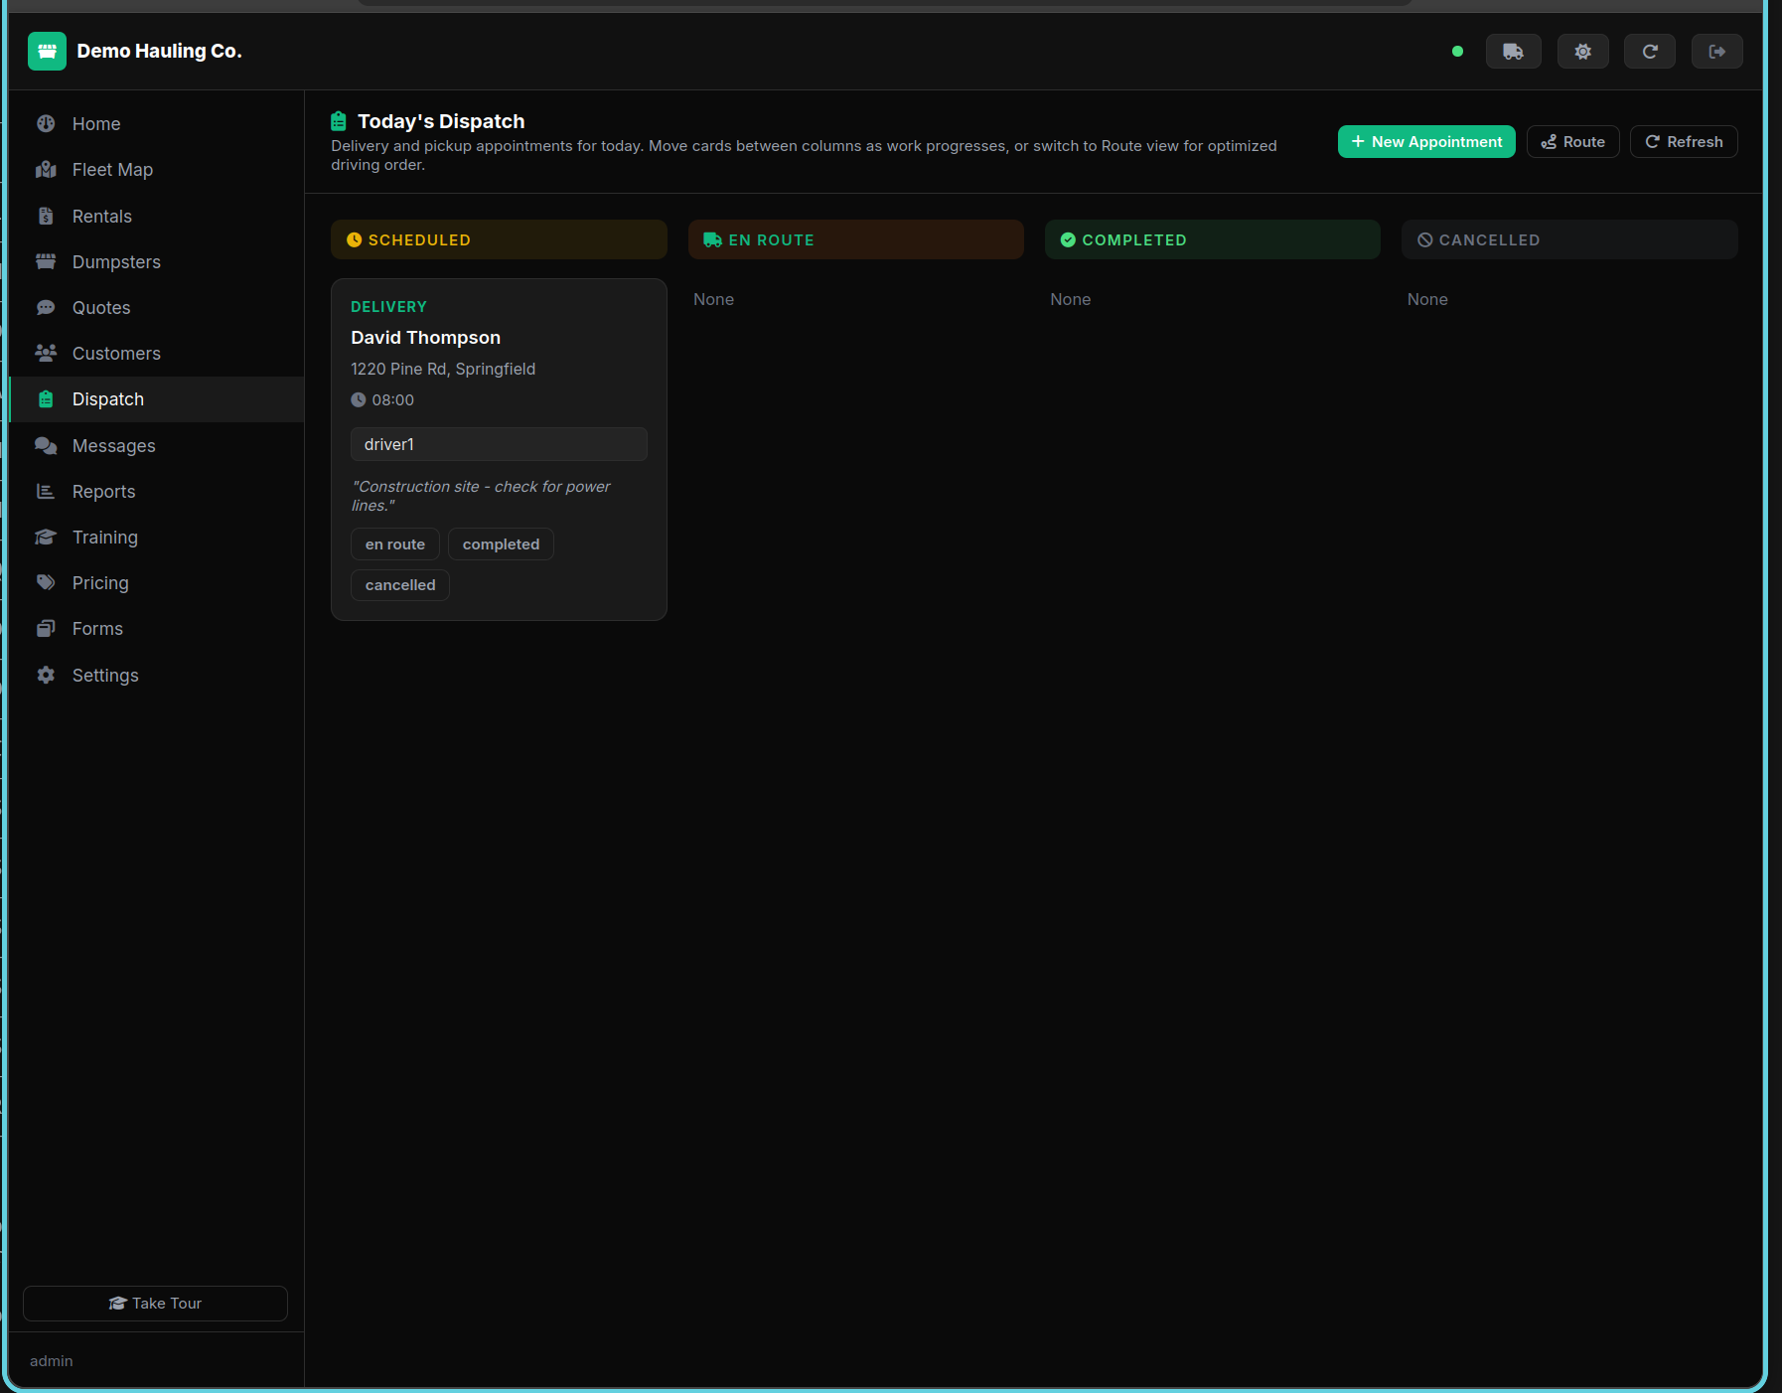Click the truck icon in the header
Screen dimensions: 1782x1393
1513,51
